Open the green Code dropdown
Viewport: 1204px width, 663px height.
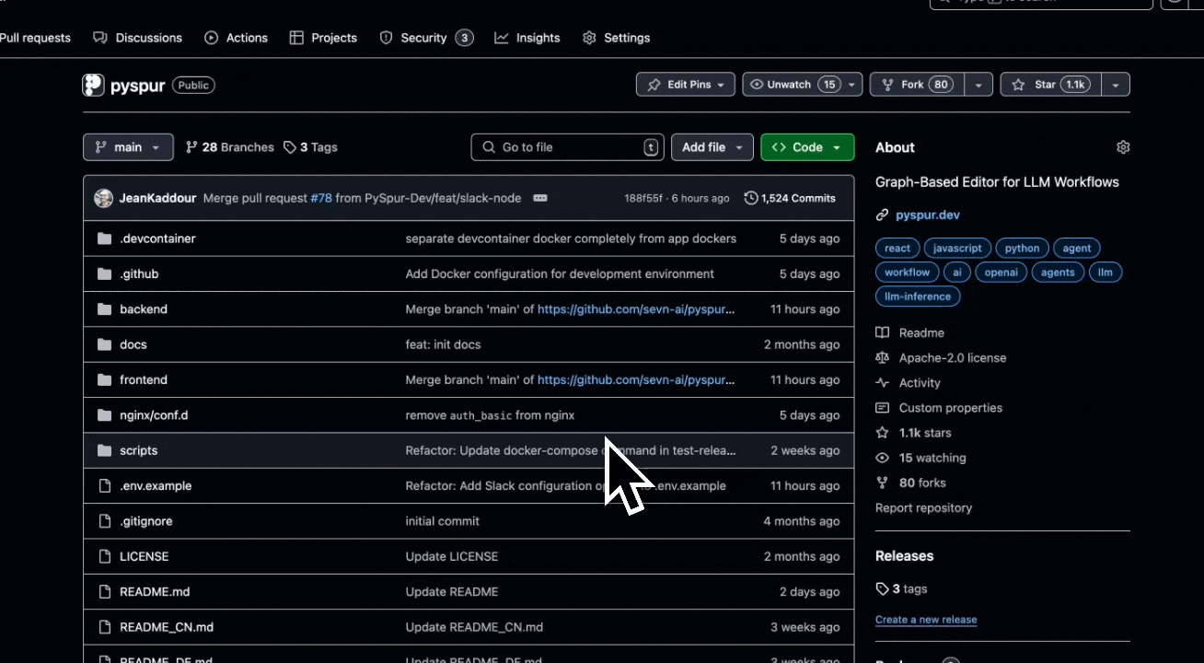pos(807,147)
